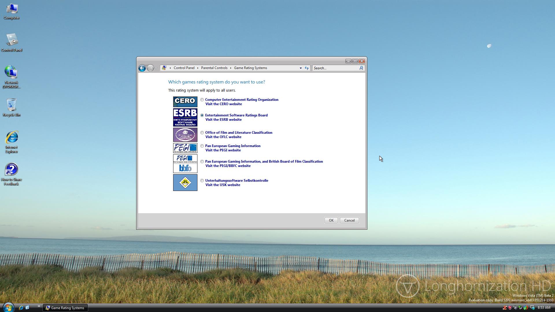The width and height of the screenshot is (555, 312).
Task: Expand the taskbar quick launch chevron
Action: [x=39, y=306]
